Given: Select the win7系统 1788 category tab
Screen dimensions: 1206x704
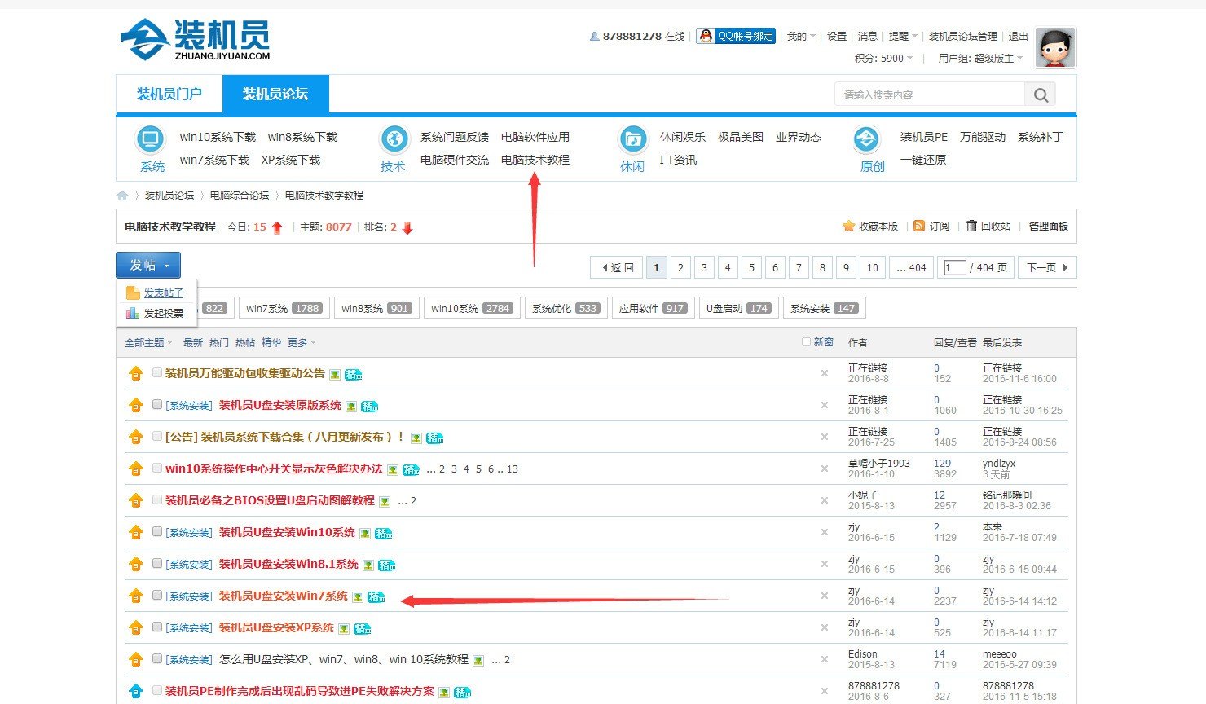Looking at the screenshot, I should point(284,309).
